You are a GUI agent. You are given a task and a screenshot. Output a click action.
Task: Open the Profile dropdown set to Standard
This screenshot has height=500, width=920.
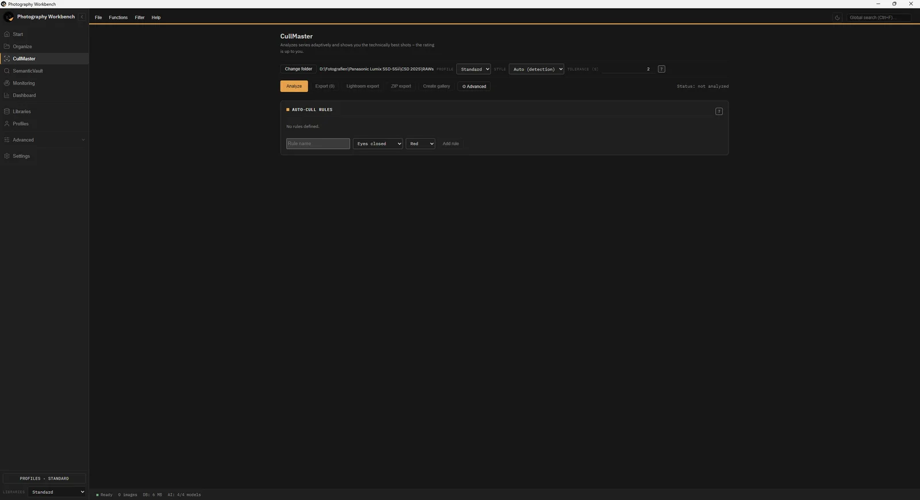pos(473,69)
